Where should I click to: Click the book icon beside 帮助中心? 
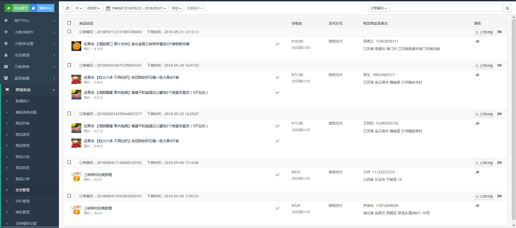pyautogui.click(x=34, y=8)
